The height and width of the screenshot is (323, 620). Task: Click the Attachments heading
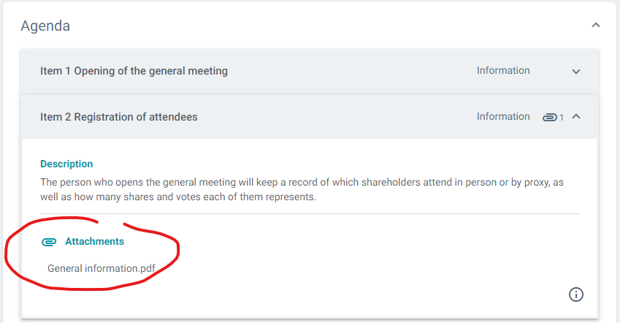click(94, 241)
